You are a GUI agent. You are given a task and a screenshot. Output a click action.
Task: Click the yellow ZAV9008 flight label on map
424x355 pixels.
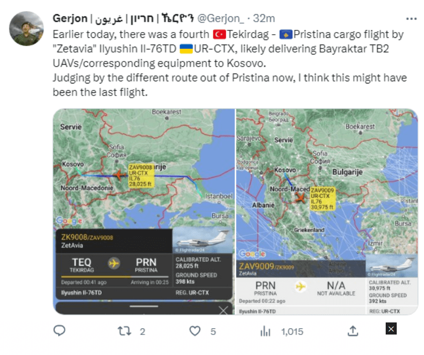pos(142,175)
